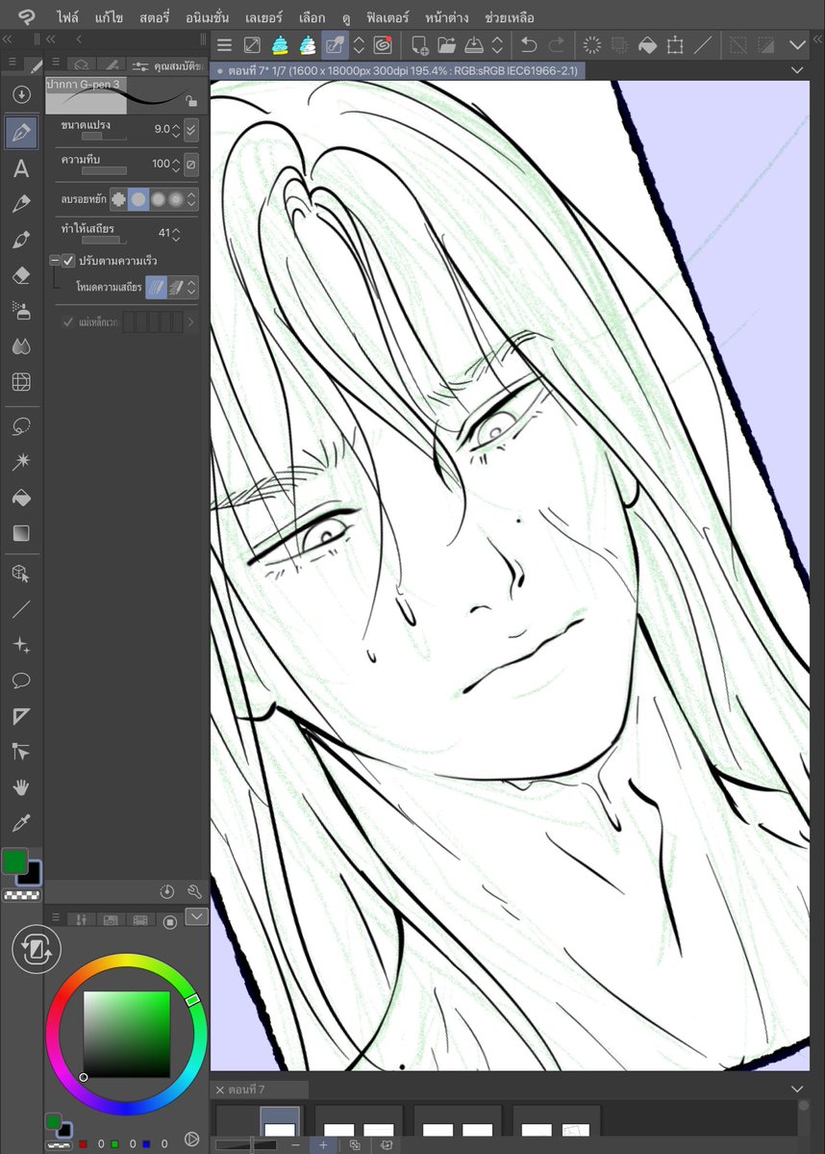Screen dimensions: 825x1154
Task: Select the Auto select magic wand tool
Action: [x=21, y=461]
